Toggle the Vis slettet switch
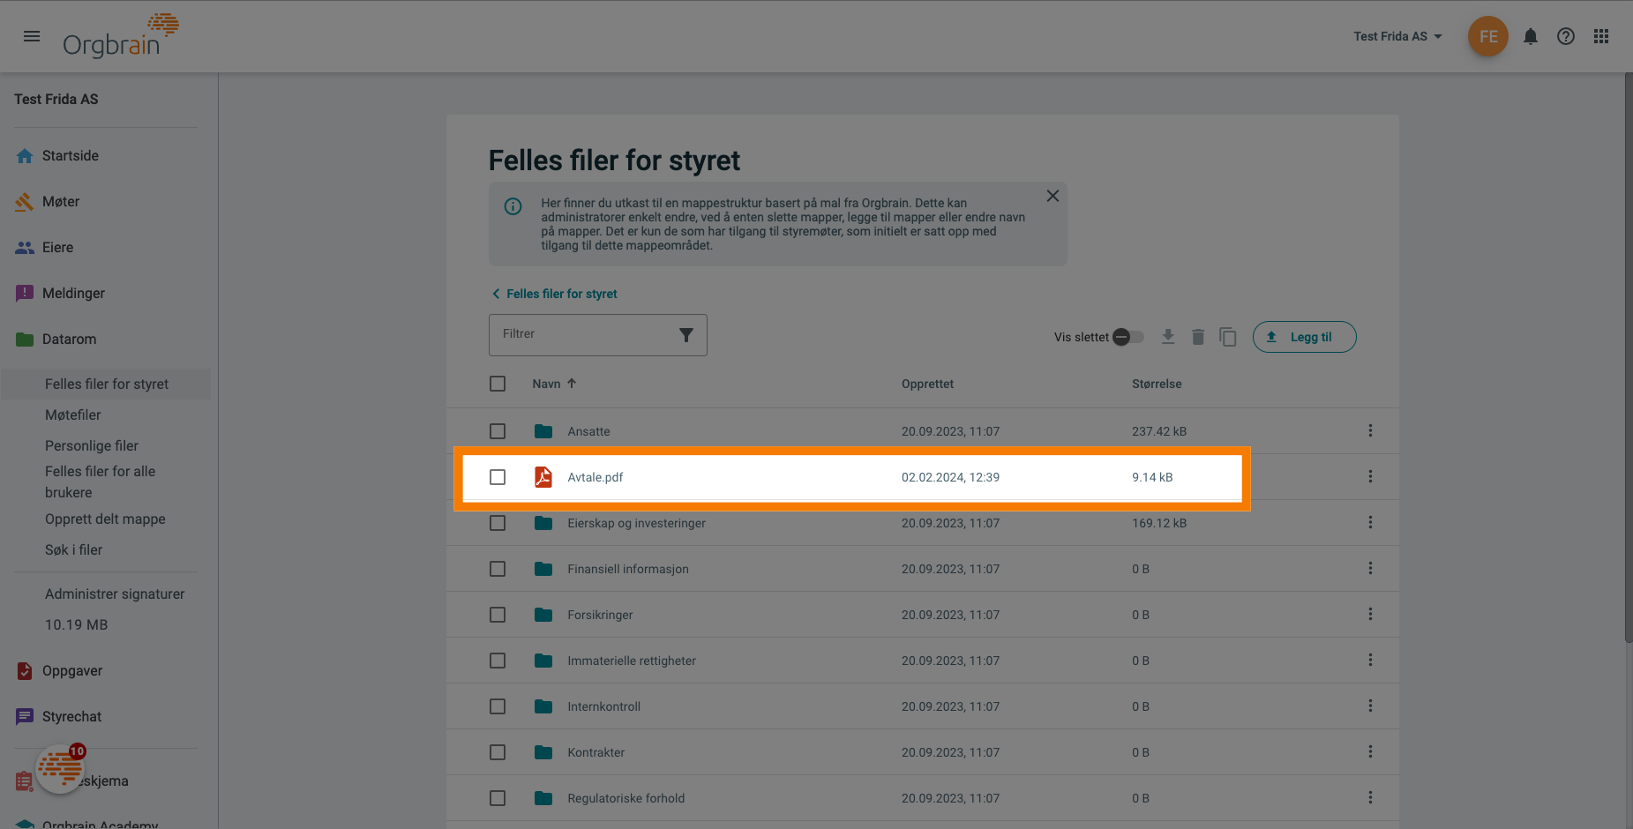 coord(1128,337)
